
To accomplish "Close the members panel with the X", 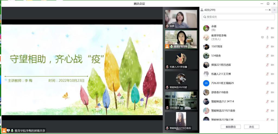I will 270,10.
